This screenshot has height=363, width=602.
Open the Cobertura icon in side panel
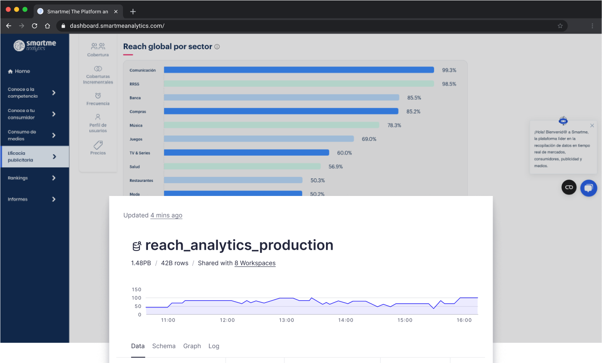click(98, 46)
